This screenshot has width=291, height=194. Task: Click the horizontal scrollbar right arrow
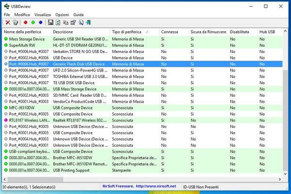[280, 179]
